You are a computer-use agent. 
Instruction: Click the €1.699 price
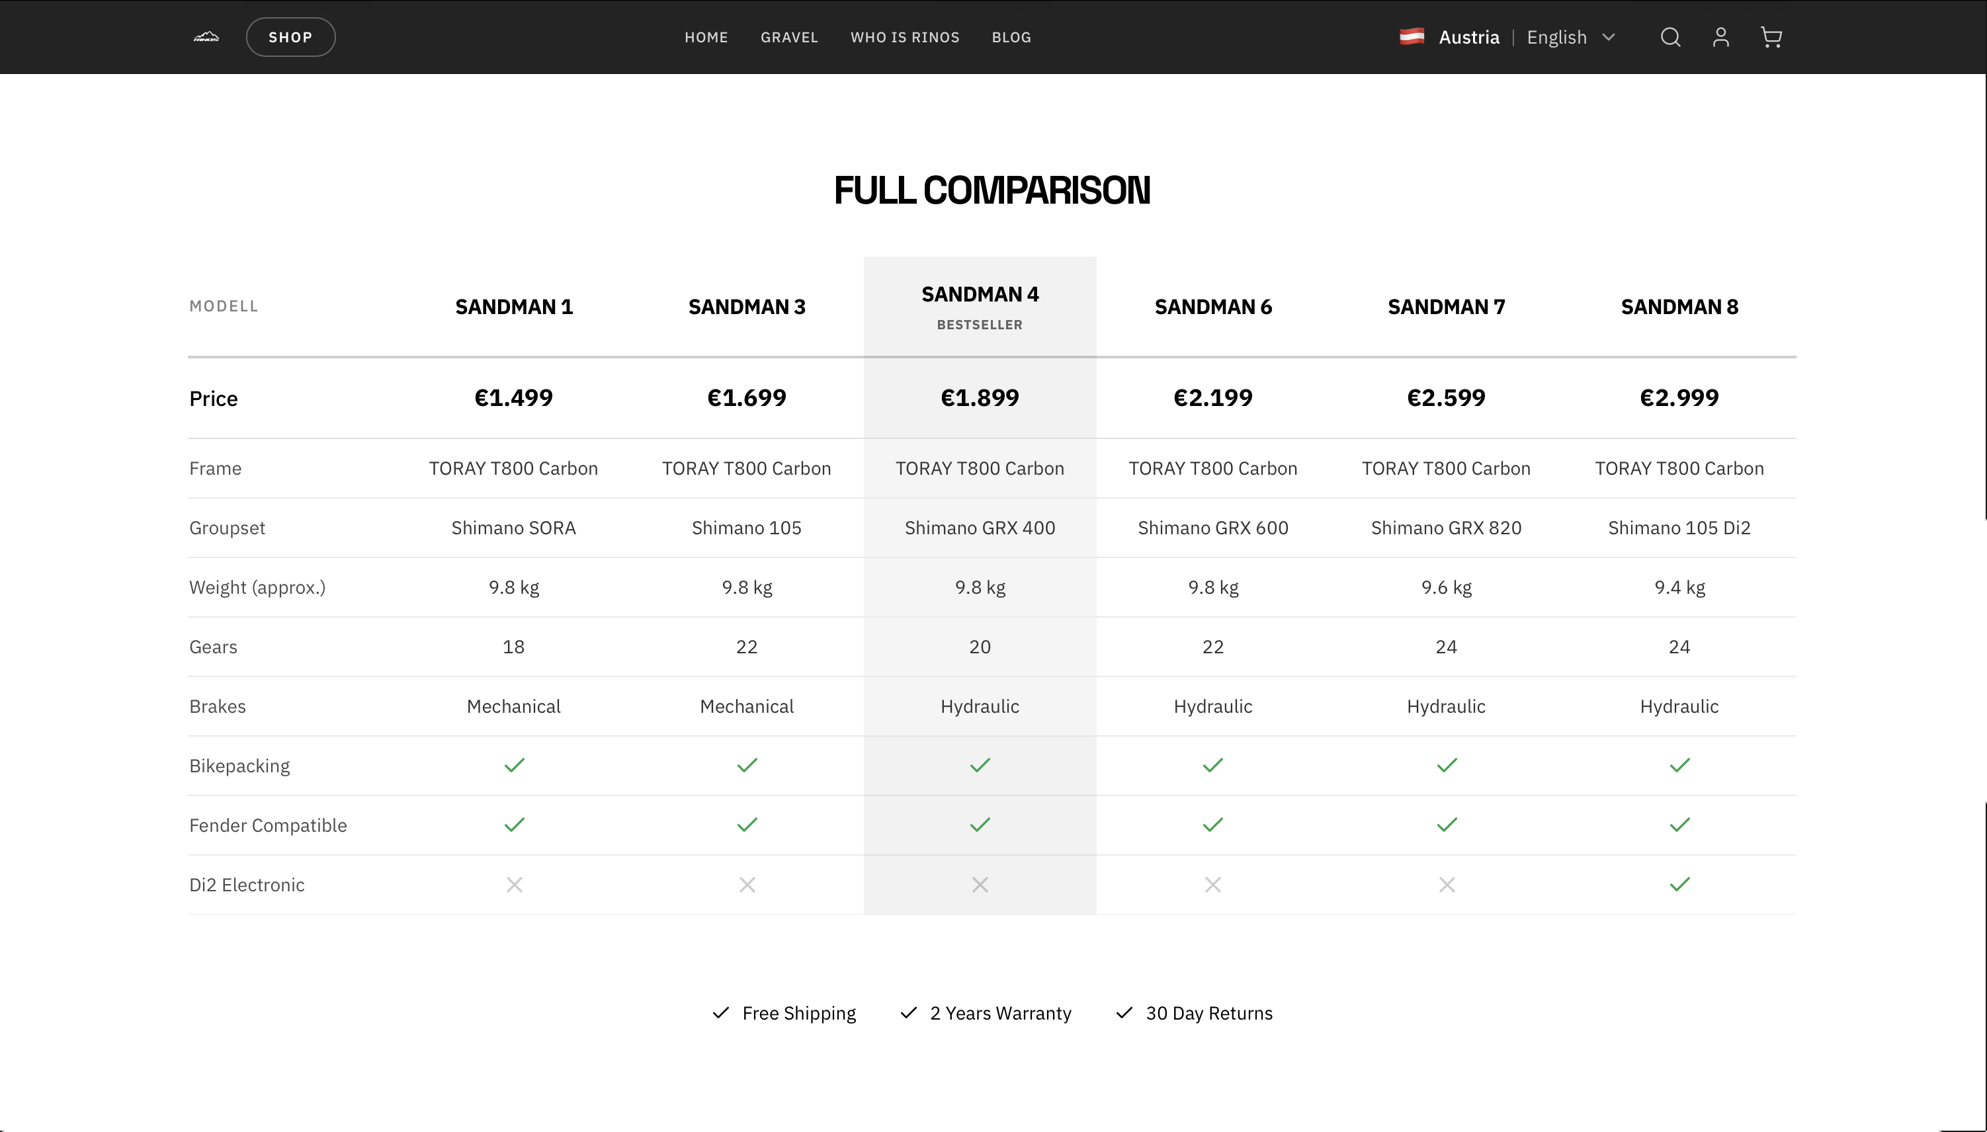[747, 398]
